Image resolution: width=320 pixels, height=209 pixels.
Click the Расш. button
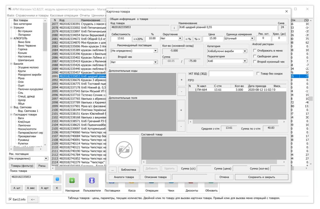(x=42, y=166)
